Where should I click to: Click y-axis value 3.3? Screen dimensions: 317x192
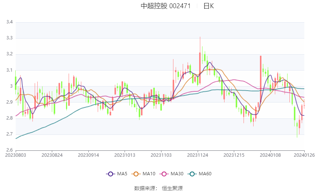pyautogui.click(x=9, y=38)
